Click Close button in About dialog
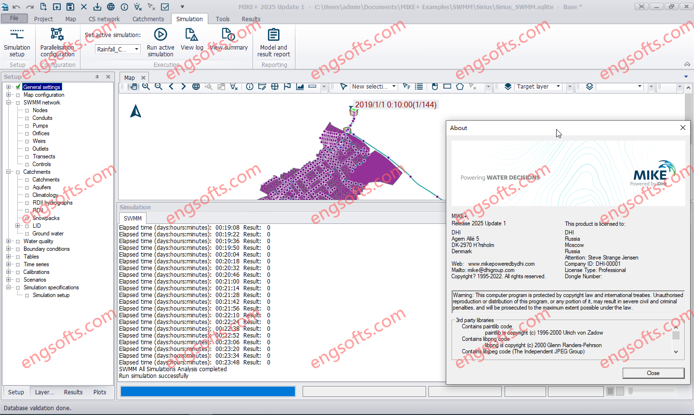This screenshot has height=415, width=694. (x=653, y=373)
